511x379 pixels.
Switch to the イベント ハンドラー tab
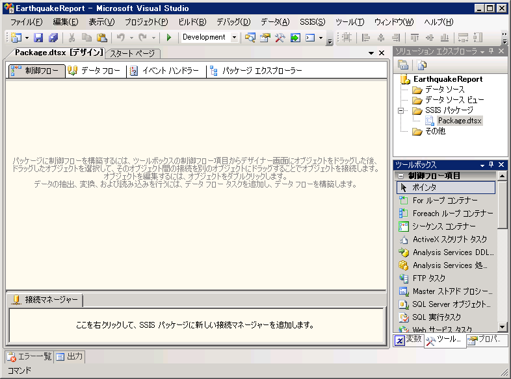(165, 71)
